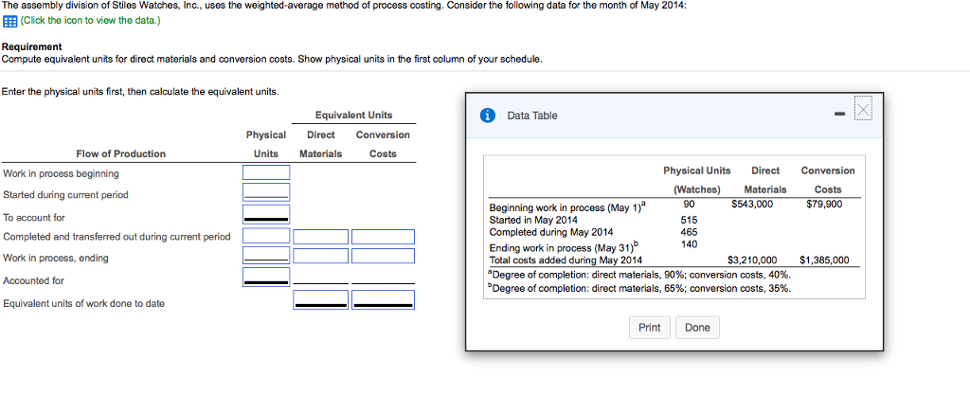
Task: Click footnote b about 65% direct materials completion
Action: 639,287
